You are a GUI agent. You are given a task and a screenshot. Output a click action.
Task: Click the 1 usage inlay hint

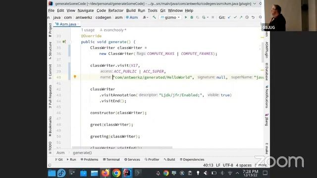pos(88,30)
